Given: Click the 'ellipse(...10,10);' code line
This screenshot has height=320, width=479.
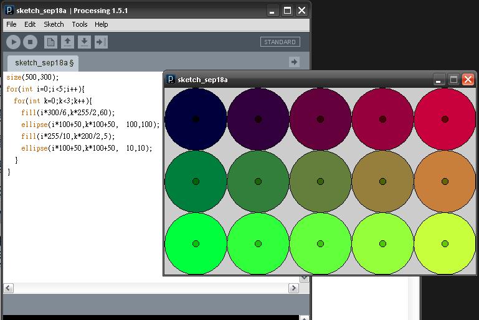Looking at the screenshot, I should pyautogui.click(x=87, y=148).
